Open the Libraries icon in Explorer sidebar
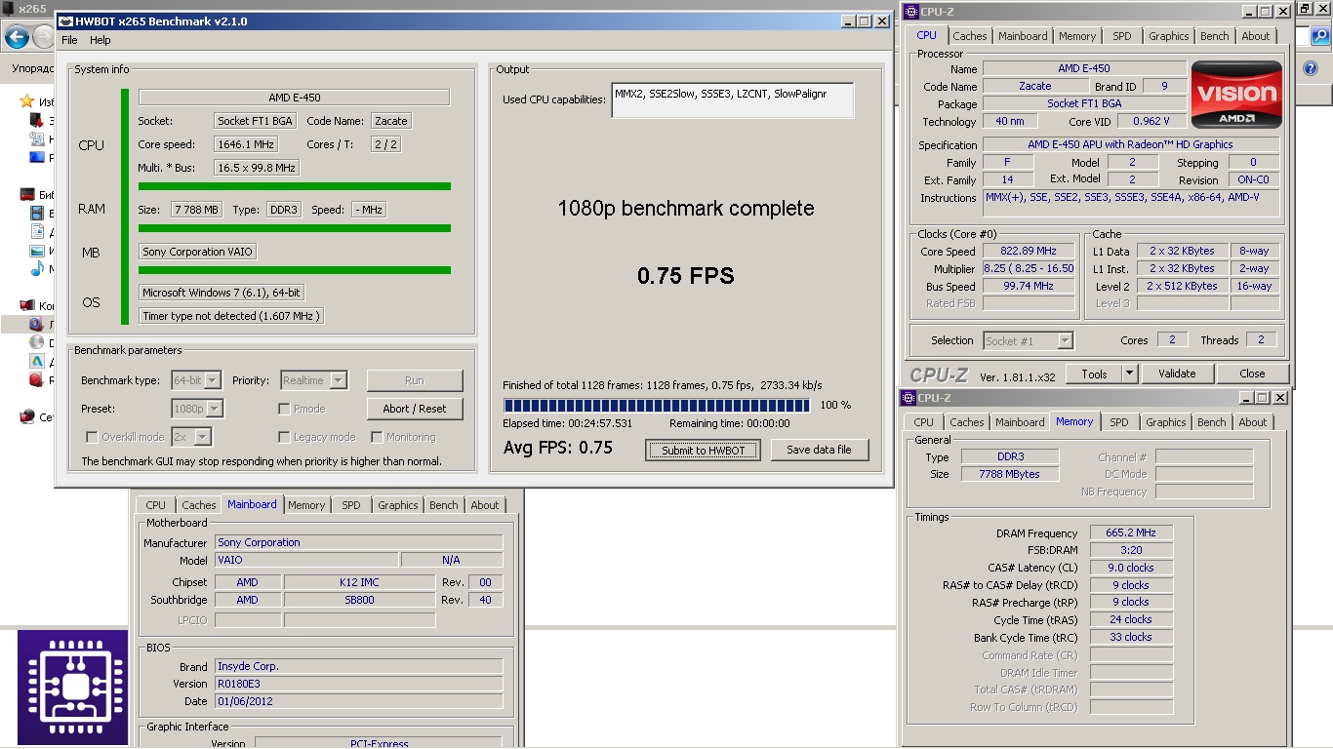Image resolution: width=1333 pixels, height=749 pixels. click(26, 195)
